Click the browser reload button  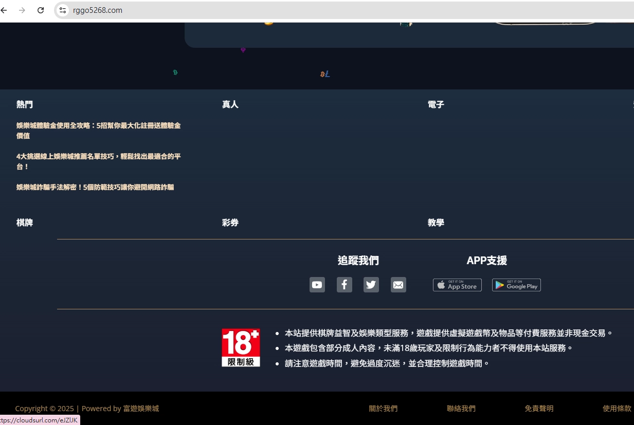(41, 10)
